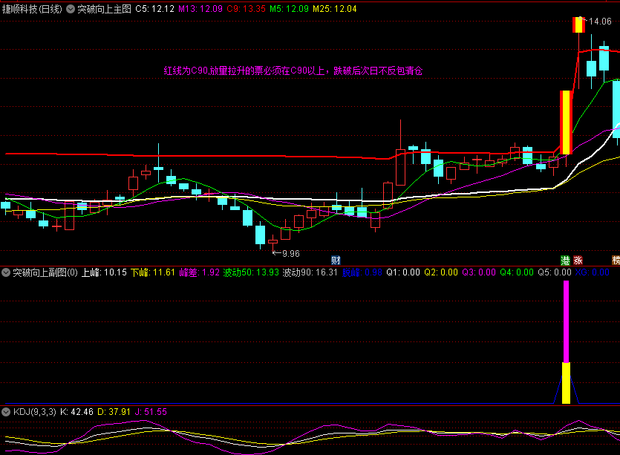Click the 财 finance marker icon
Viewport: 620px width, 455px height.
tap(336, 260)
